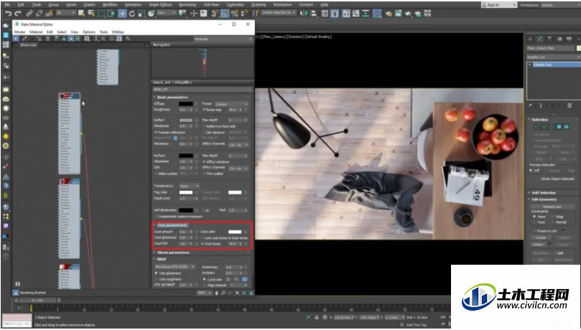The image size is (581, 330).
Task: Toggle the Percent Snap icon
Action: click(234, 14)
